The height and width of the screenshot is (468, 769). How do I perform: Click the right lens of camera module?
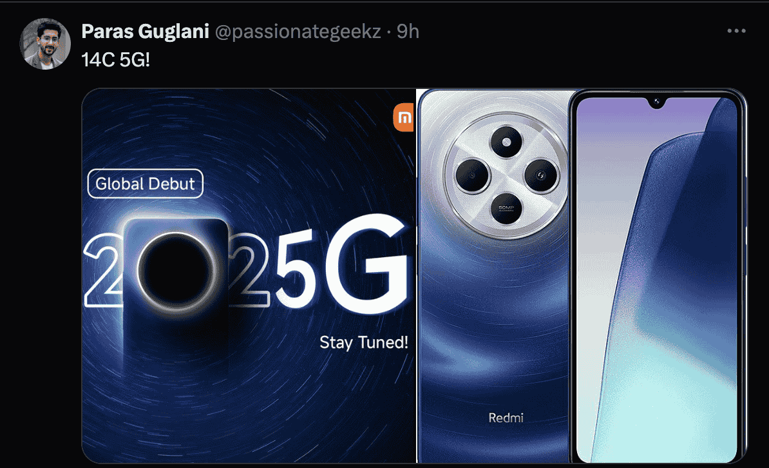[x=541, y=175]
